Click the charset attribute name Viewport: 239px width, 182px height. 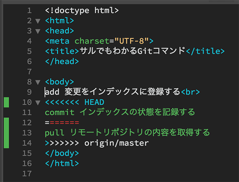click(92, 41)
